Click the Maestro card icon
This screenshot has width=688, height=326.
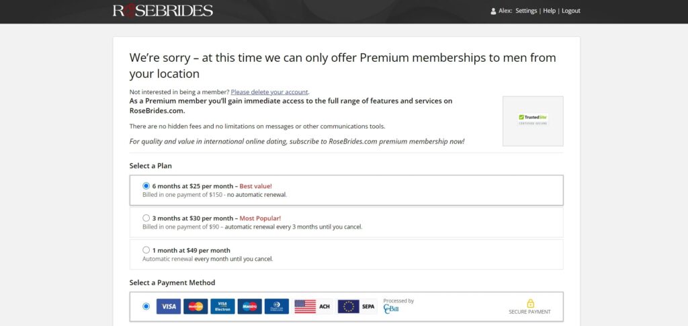(x=249, y=307)
